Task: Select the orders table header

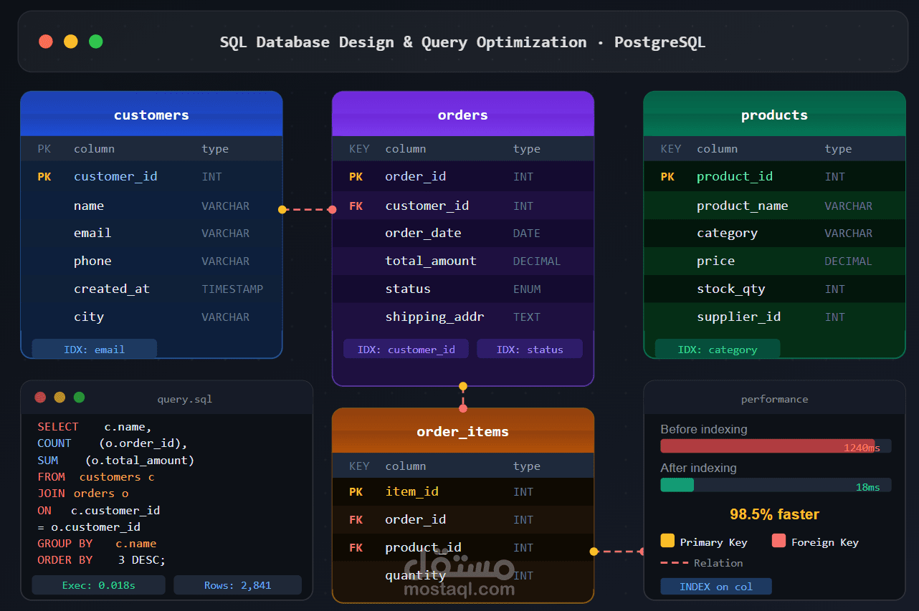Action: [463, 115]
